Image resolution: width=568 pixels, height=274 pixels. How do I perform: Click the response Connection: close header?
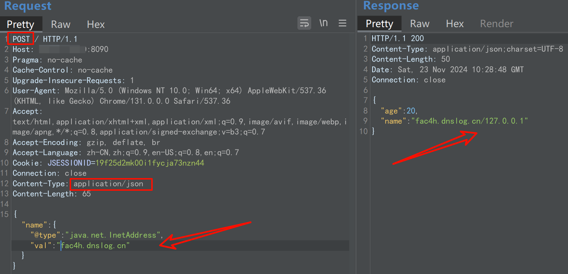pos(409,80)
